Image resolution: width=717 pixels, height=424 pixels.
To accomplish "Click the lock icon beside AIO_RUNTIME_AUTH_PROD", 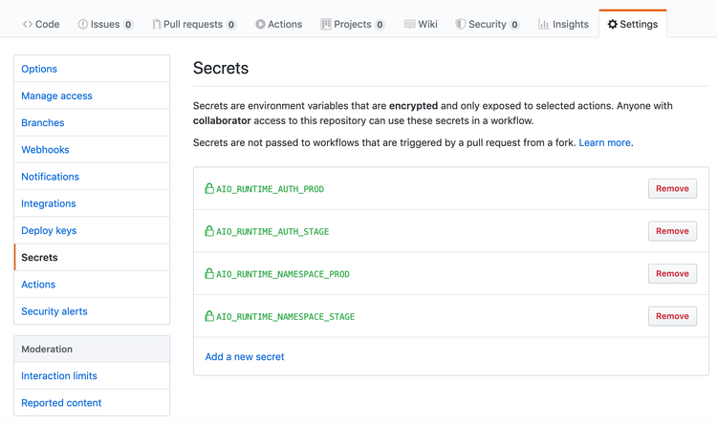I will point(209,188).
